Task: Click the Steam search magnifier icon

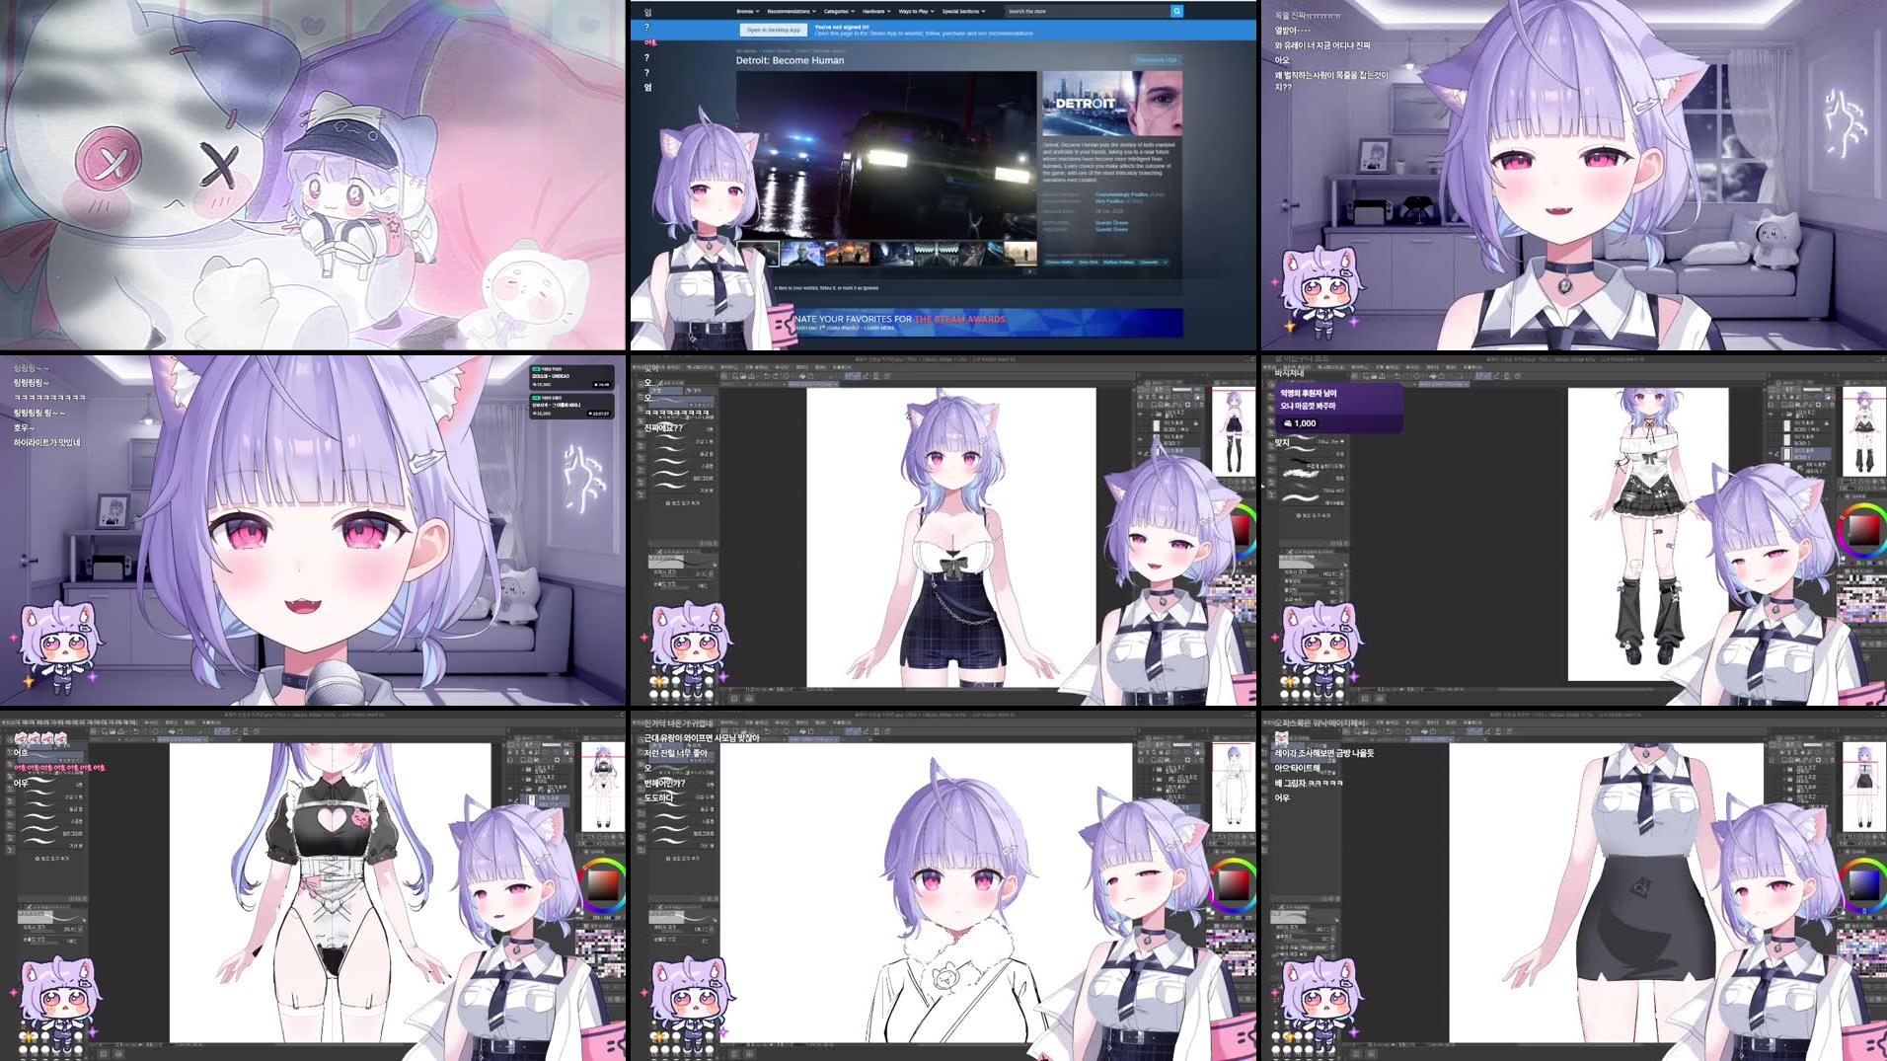Action: tap(1176, 11)
